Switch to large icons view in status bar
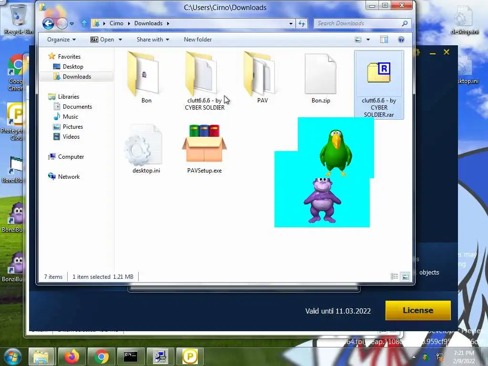This screenshot has height=366, width=488. 405,276
